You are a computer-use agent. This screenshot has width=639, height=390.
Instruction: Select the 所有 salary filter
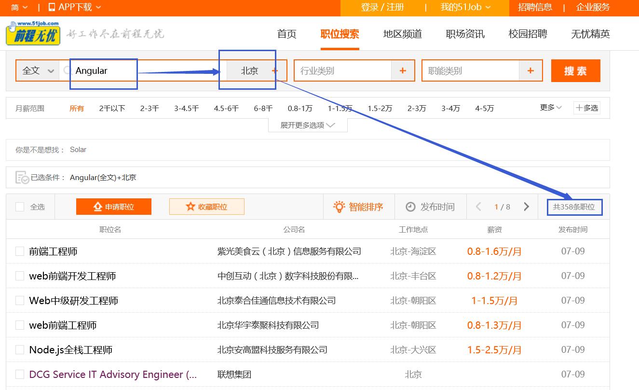(x=77, y=108)
